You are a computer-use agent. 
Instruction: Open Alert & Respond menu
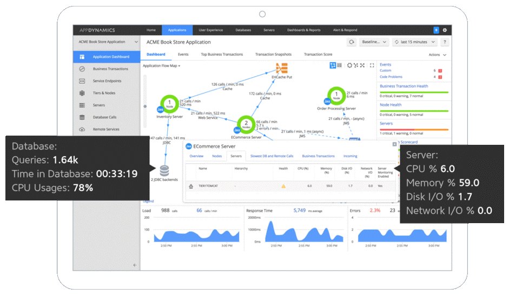[345, 30]
